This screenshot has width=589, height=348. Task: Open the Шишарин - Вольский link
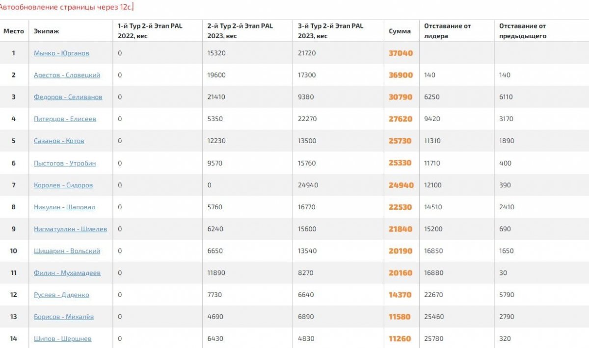[x=67, y=251]
